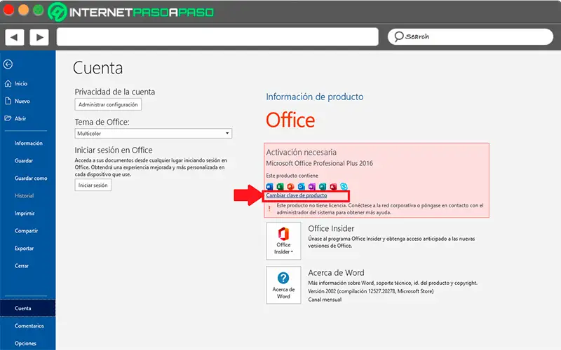Viewport: 561px width, 350px height.
Task: Click the Search input field
Action: pos(470,37)
